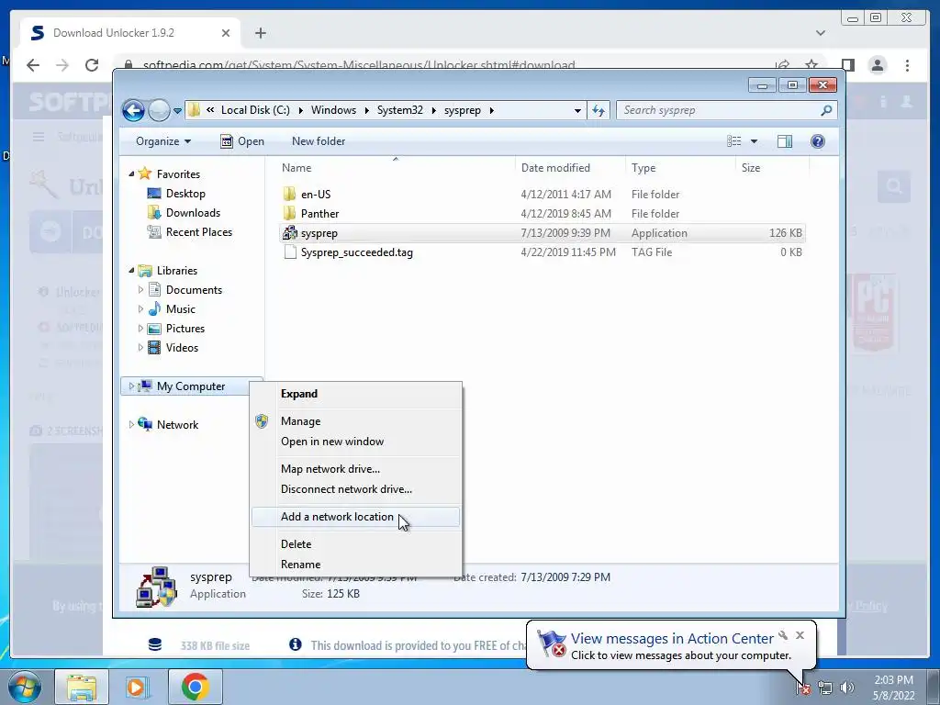The image size is (940, 705).
Task: Expand the Pictures library
Action: point(140,329)
